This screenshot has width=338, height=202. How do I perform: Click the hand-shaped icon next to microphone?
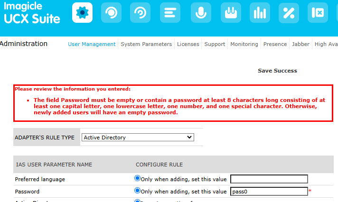point(230,13)
